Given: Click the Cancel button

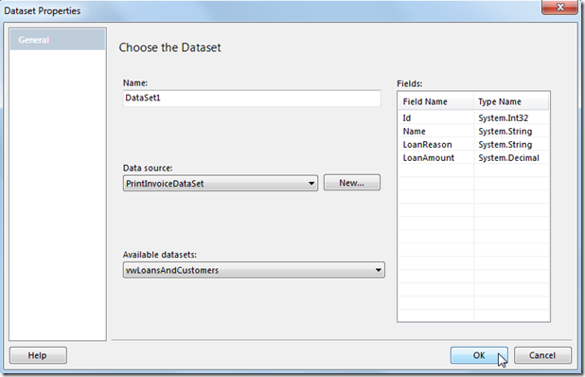Looking at the screenshot, I should [542, 355].
